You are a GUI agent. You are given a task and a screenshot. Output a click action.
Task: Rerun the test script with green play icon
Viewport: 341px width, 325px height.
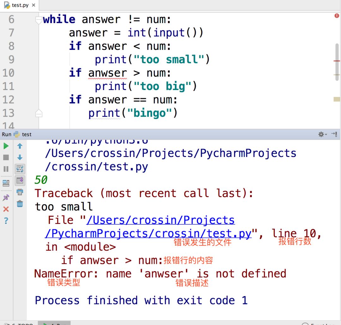(6, 146)
